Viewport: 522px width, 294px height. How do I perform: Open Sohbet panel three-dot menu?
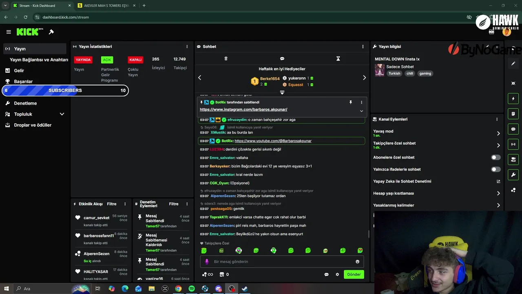(363, 47)
